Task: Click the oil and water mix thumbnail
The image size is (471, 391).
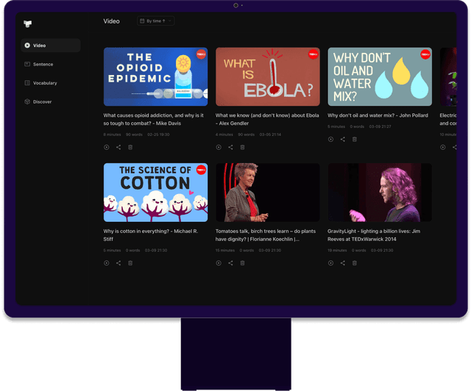Action: (x=379, y=77)
